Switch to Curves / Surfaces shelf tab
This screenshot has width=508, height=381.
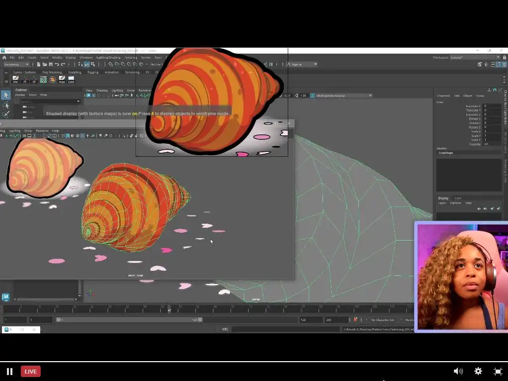click(24, 72)
